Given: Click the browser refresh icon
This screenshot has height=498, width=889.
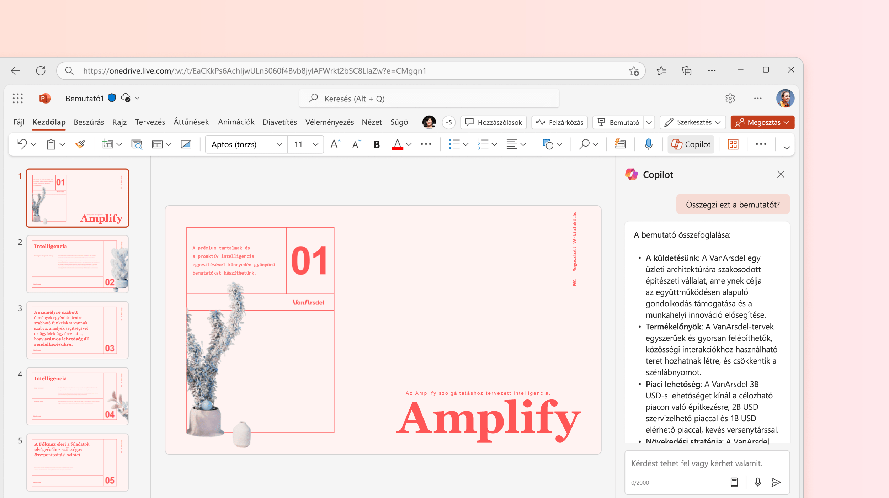Looking at the screenshot, I should click(41, 70).
